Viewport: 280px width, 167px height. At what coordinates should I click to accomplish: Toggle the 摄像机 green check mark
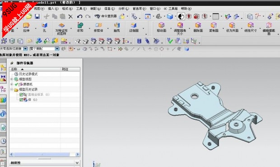point(16,84)
